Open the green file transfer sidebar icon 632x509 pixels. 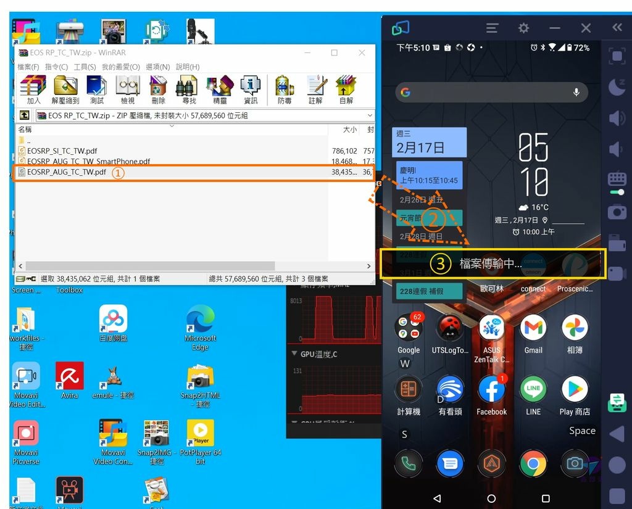click(617, 402)
